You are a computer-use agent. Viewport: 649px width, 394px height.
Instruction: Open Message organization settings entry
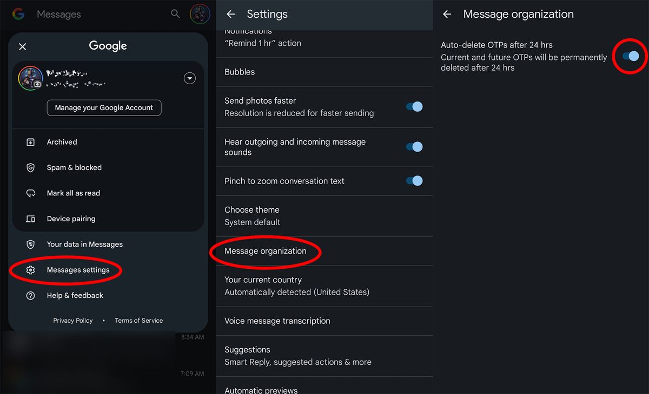point(266,252)
